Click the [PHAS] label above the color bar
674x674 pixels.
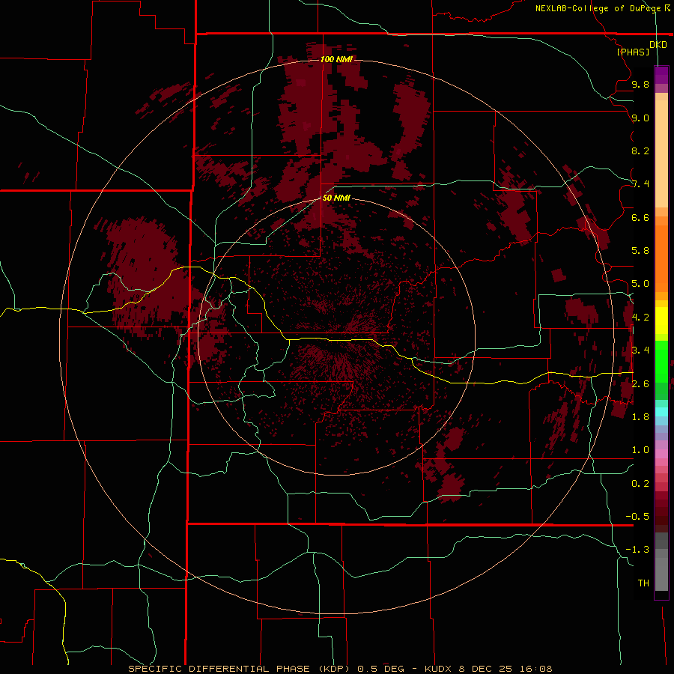click(x=633, y=52)
